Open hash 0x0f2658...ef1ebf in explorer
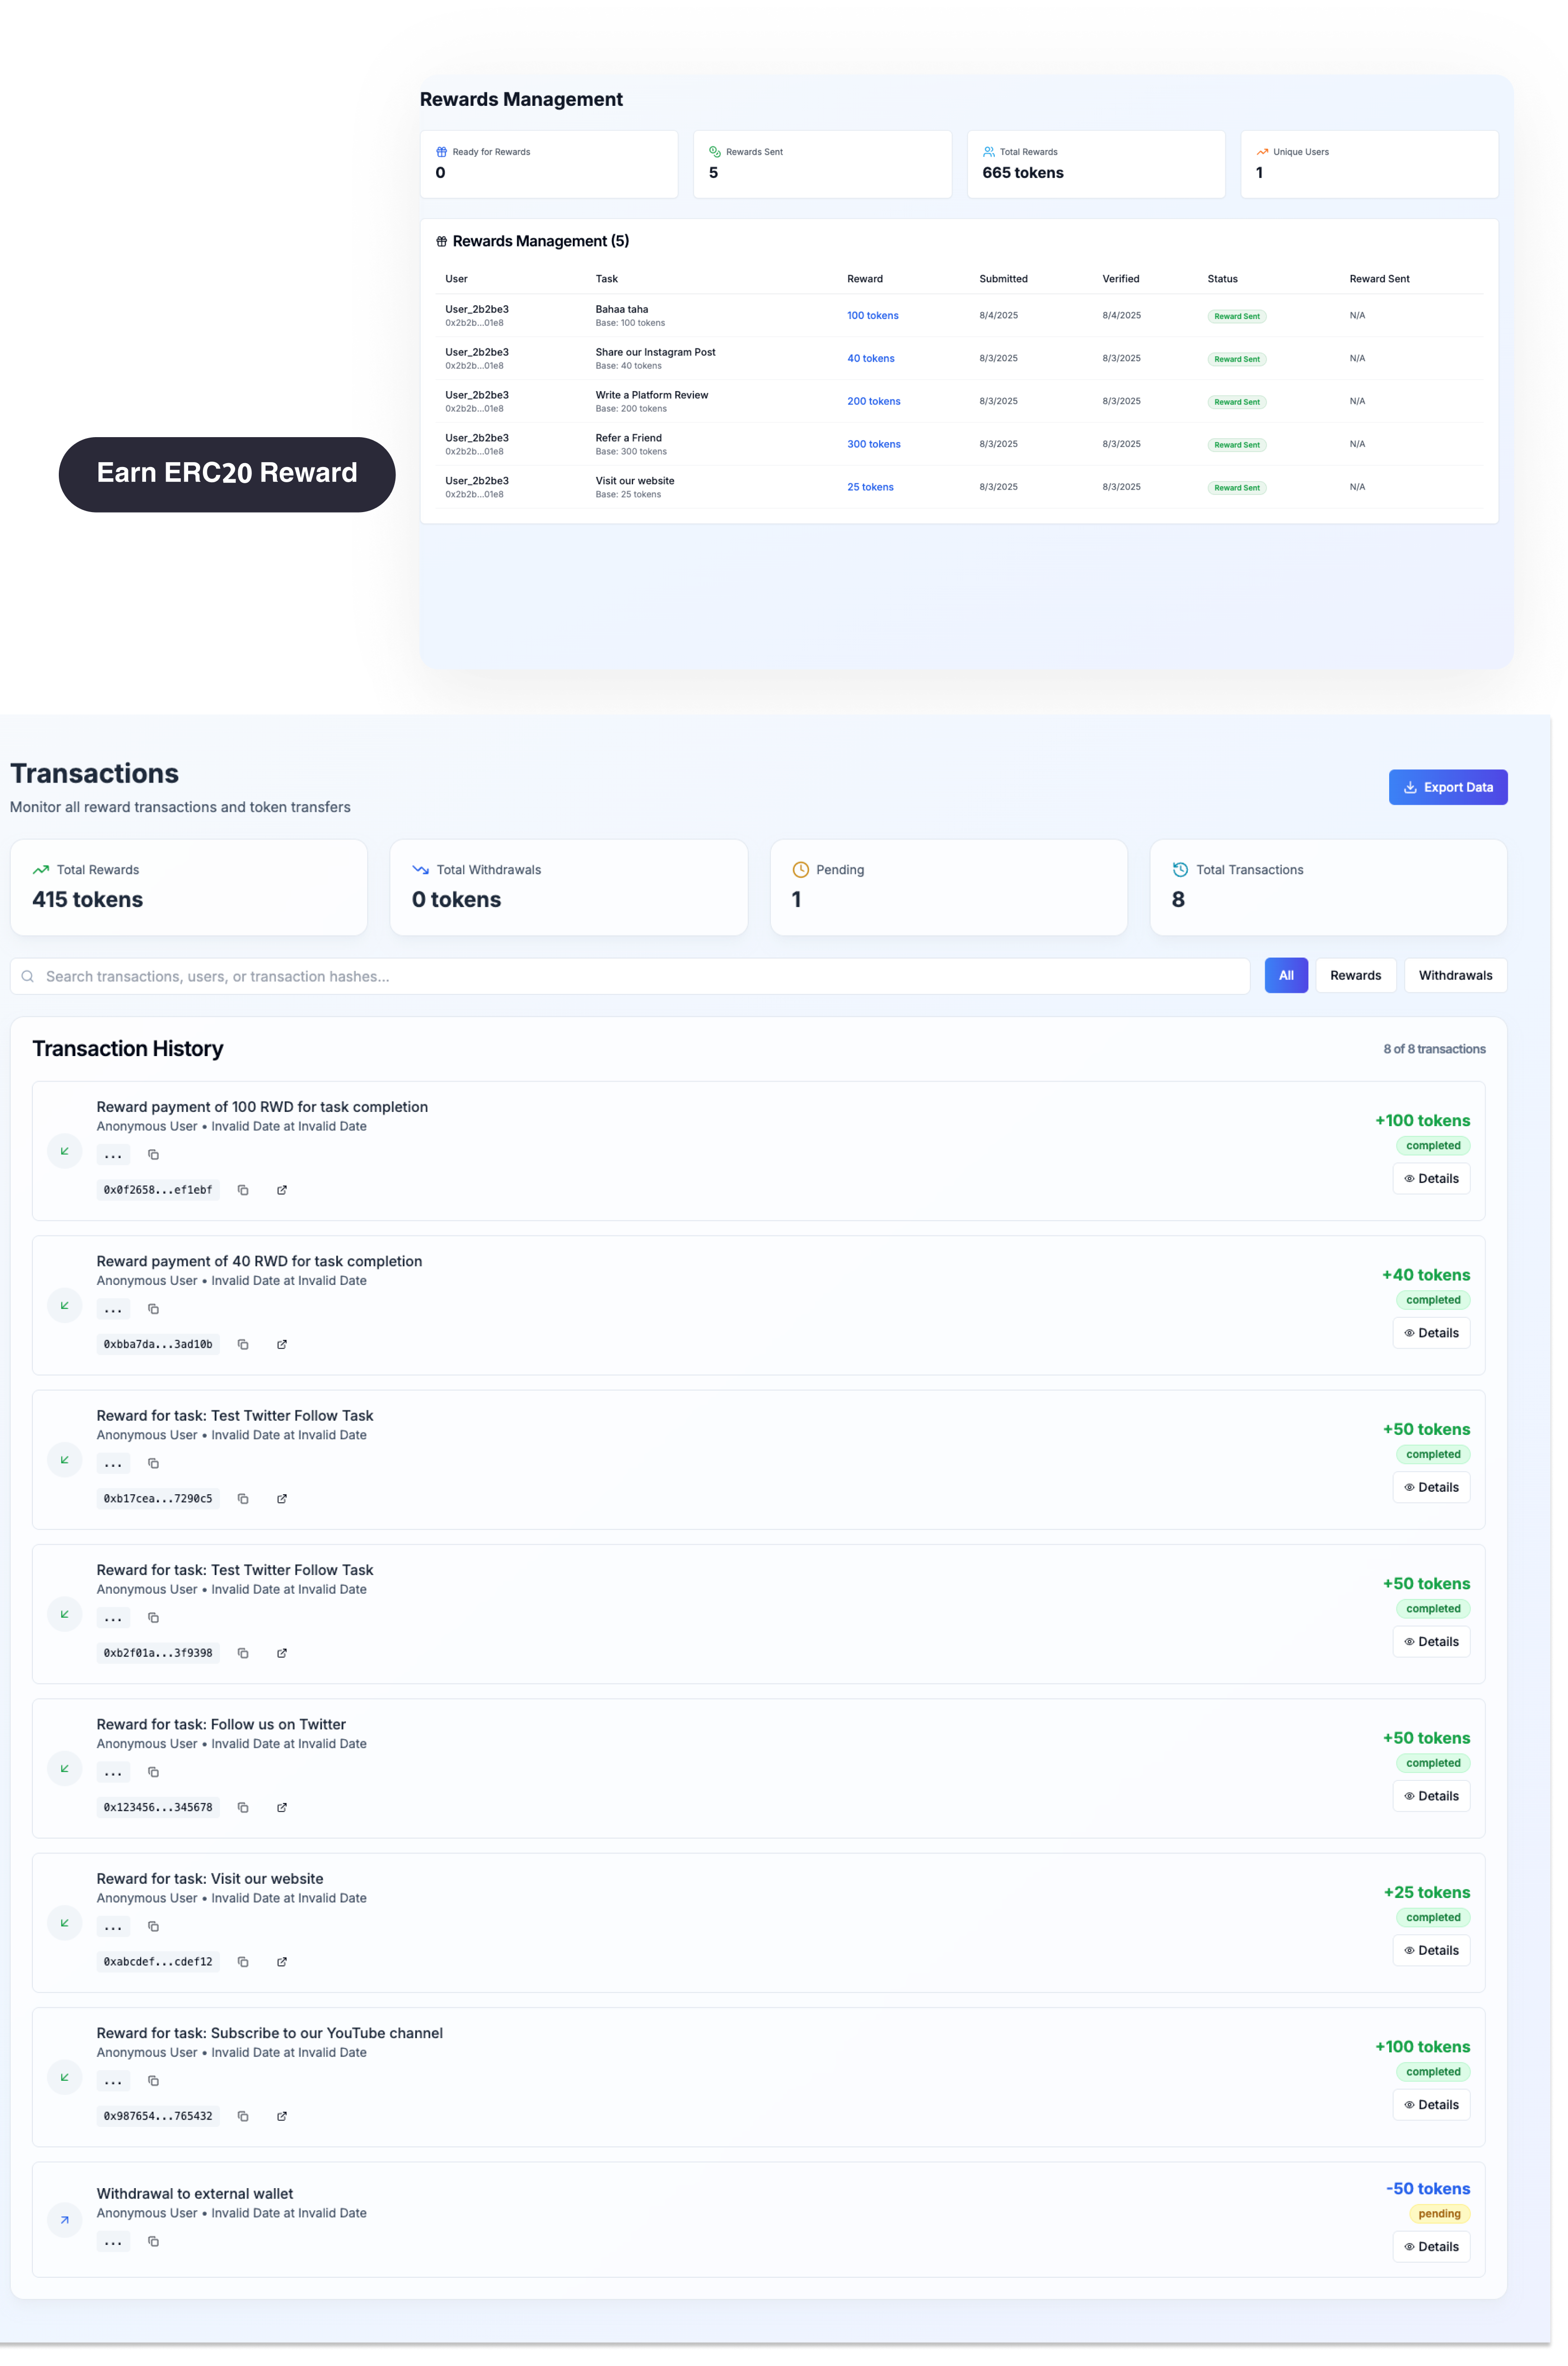The height and width of the screenshot is (2366, 1568). (x=282, y=1190)
